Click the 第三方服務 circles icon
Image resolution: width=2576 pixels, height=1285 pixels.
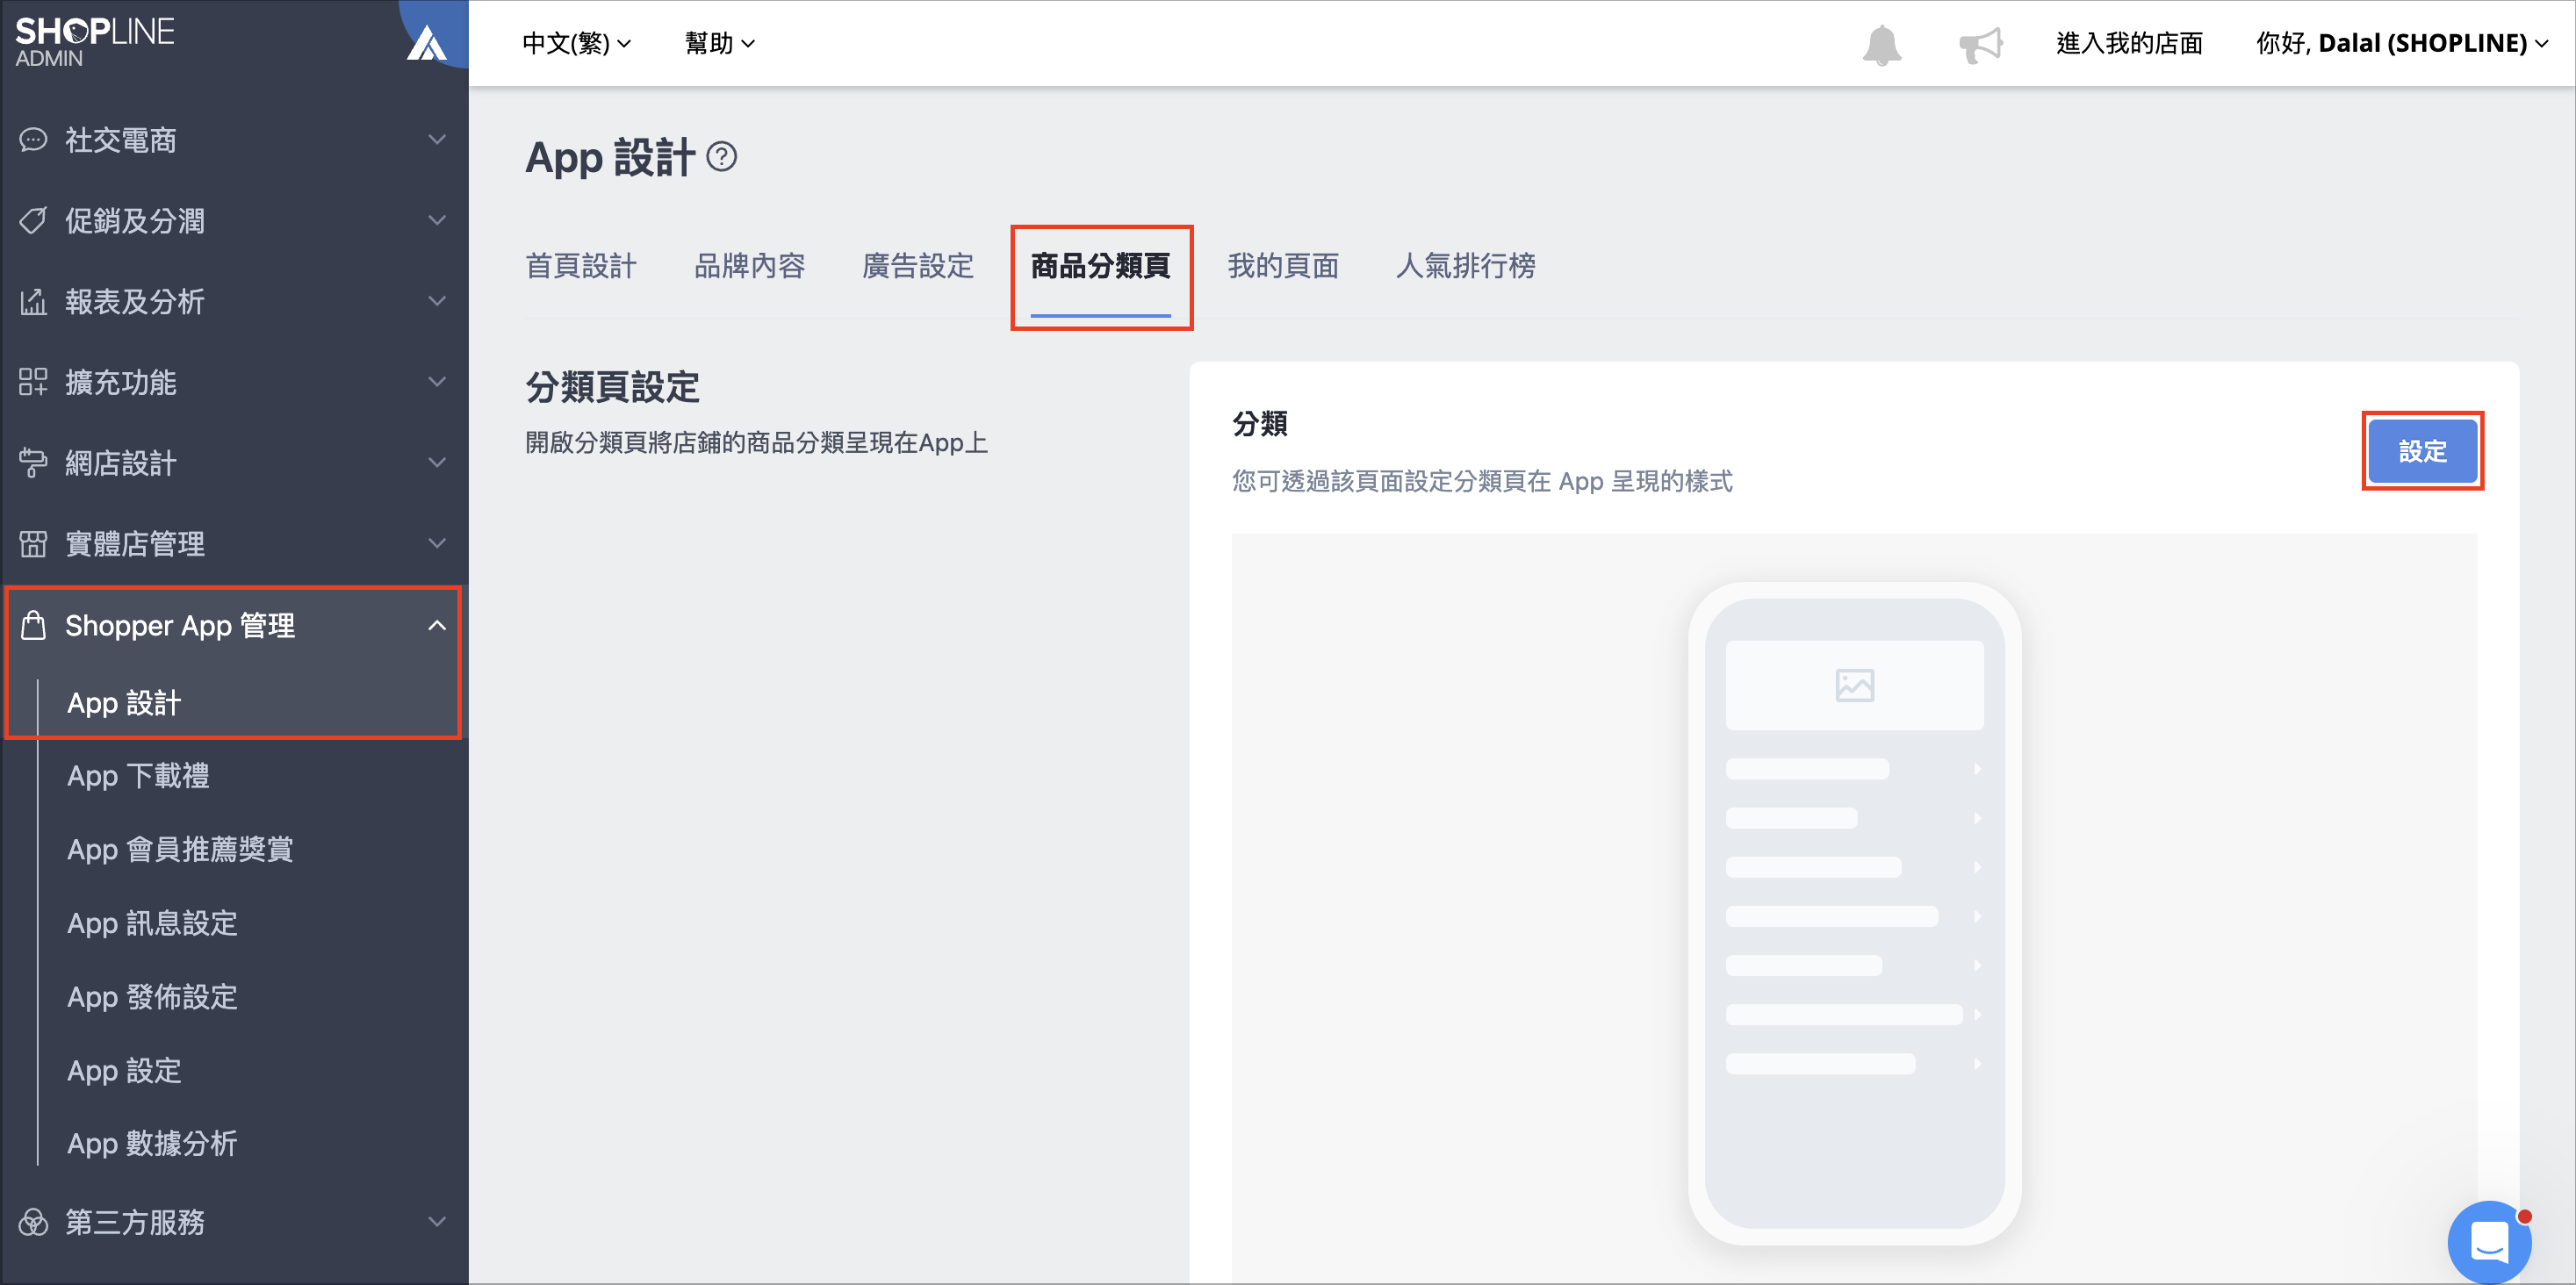(x=33, y=1222)
